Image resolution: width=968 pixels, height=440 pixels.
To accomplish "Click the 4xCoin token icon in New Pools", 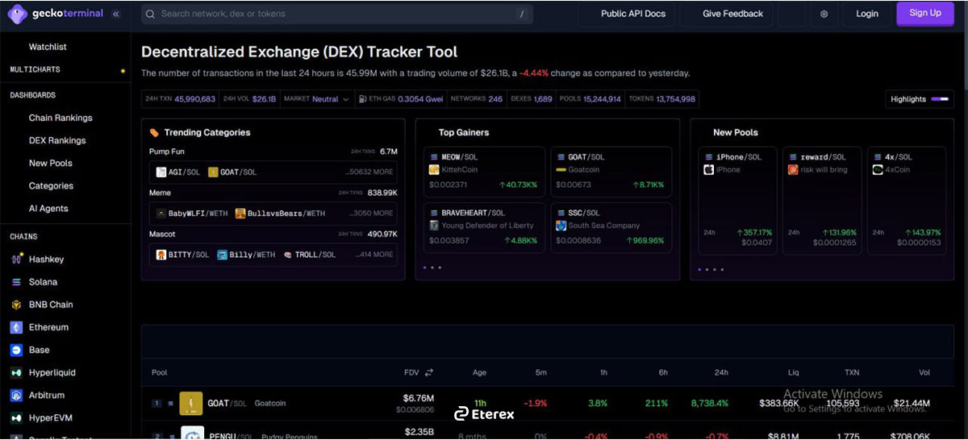I will [878, 169].
